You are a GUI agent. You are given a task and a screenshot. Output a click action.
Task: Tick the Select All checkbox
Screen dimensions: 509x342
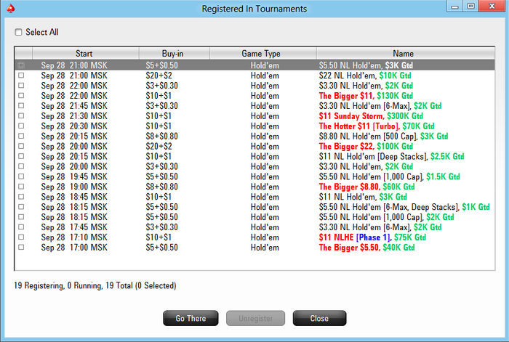point(18,32)
